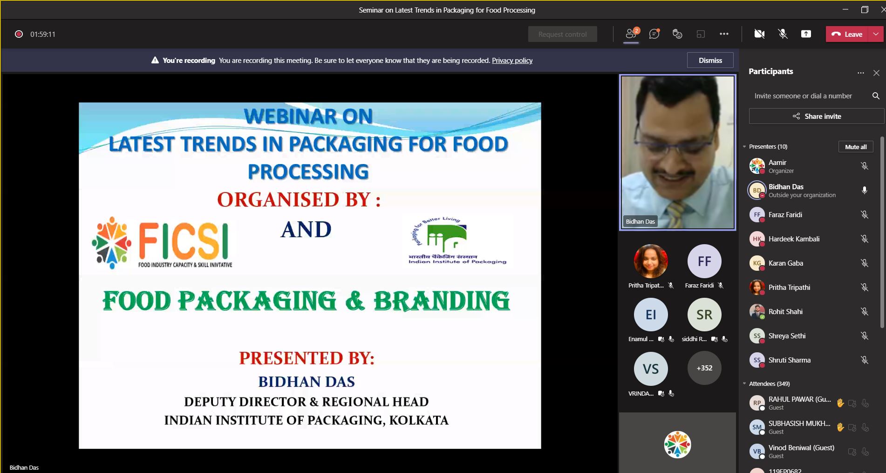Image resolution: width=886 pixels, height=473 pixels.
Task: Open the Privacy policy link
Action: click(512, 60)
